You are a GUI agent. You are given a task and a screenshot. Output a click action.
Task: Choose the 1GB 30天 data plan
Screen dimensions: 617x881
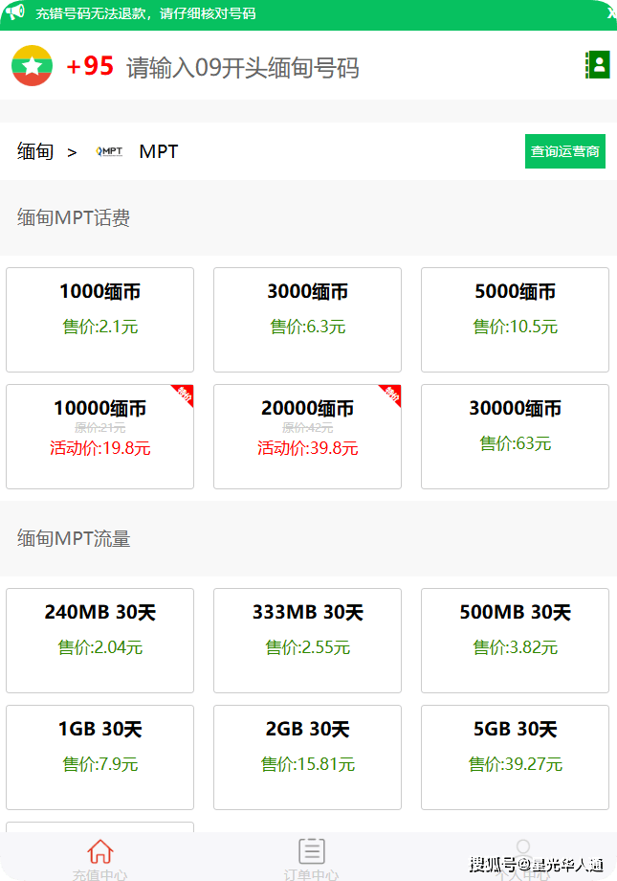(99, 757)
